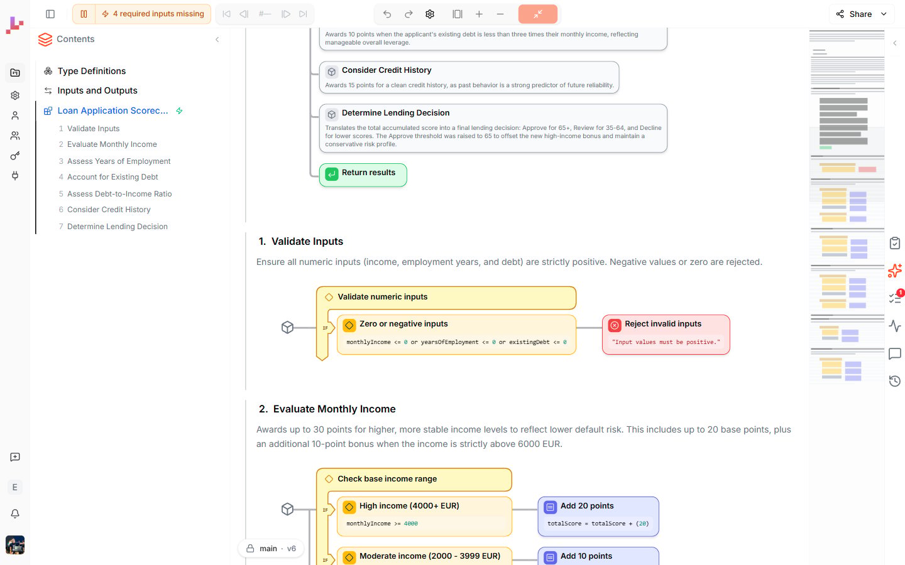Image resolution: width=905 pixels, height=565 pixels.
Task: Select Loan Application Scorecard in Contents
Action: coord(113,110)
